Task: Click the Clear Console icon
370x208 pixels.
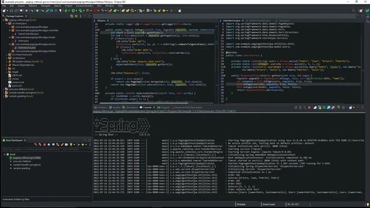Action: [x=315, y=107]
